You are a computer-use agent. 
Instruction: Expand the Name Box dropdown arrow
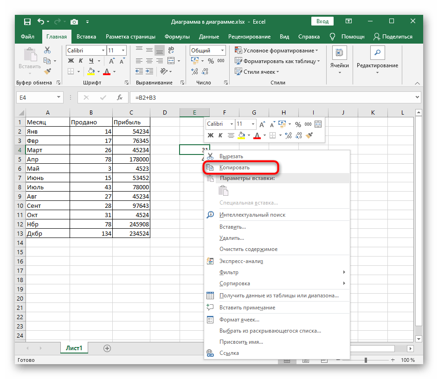(x=58, y=97)
